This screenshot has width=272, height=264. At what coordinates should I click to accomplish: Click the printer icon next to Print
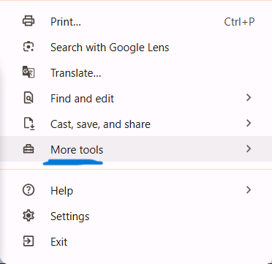click(x=29, y=21)
